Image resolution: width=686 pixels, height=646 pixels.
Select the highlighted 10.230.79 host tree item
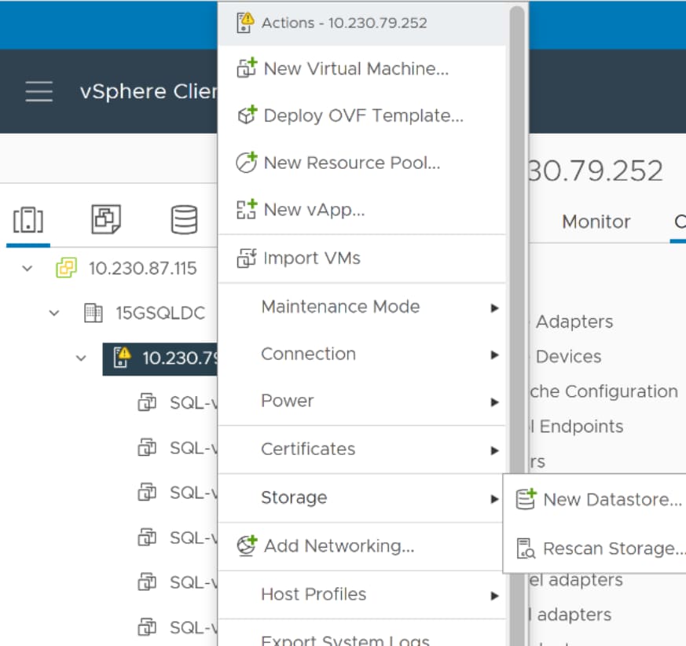click(x=160, y=358)
